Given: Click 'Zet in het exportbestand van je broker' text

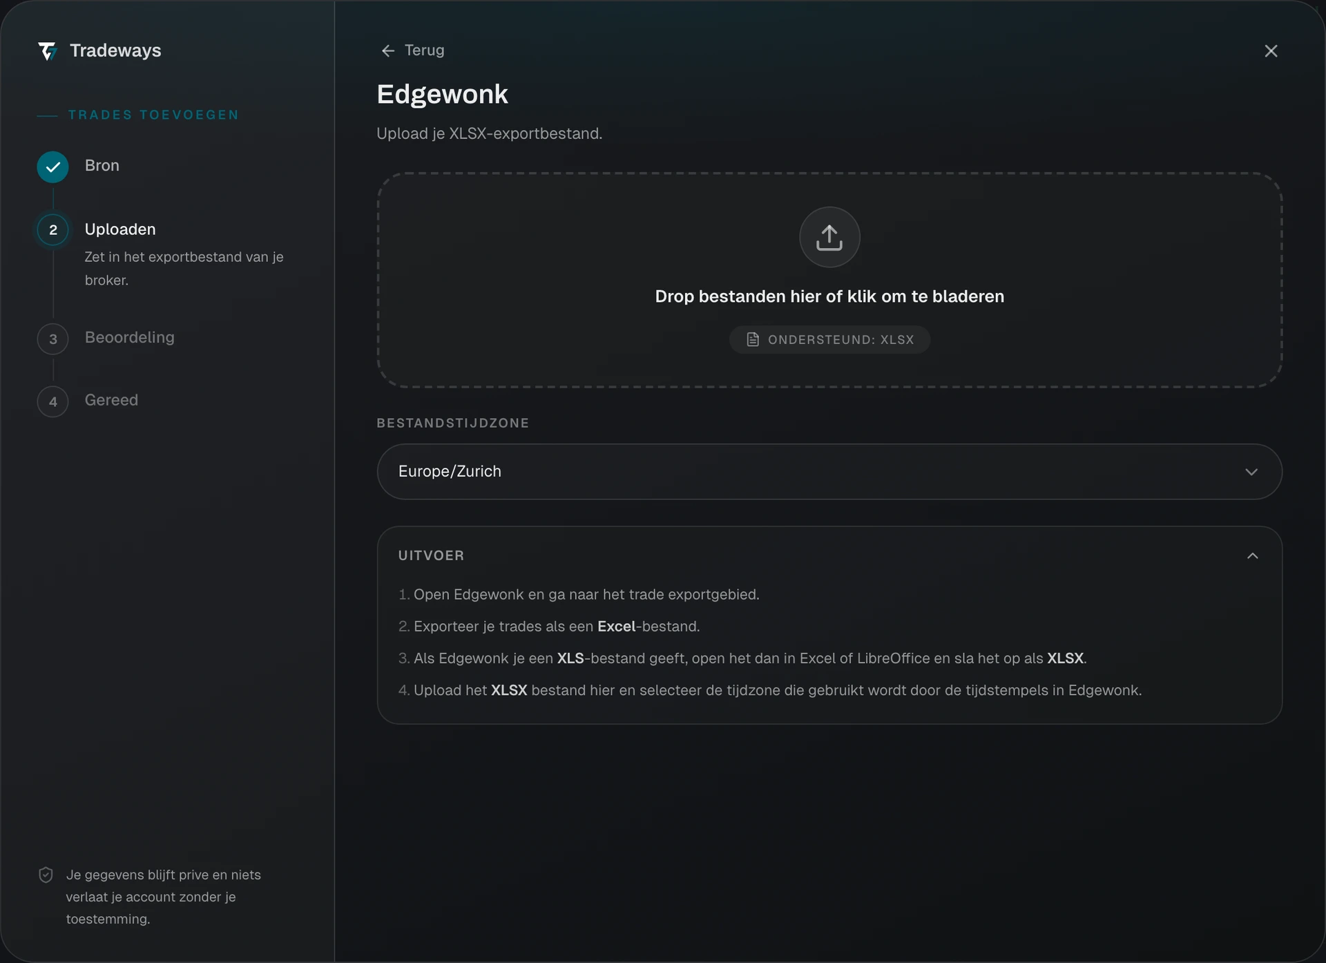Looking at the screenshot, I should coord(184,269).
